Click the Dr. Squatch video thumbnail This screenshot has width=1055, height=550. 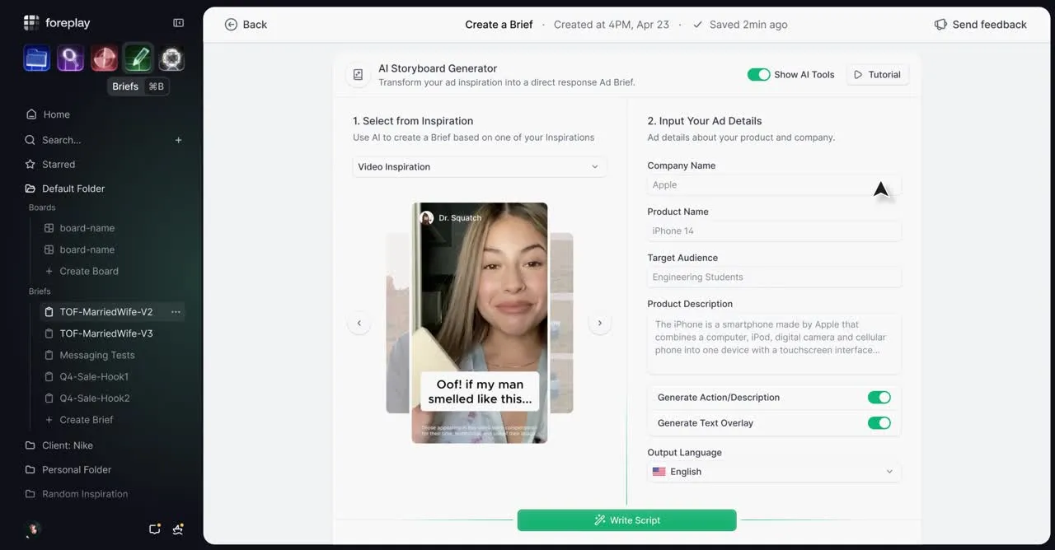[480, 323]
